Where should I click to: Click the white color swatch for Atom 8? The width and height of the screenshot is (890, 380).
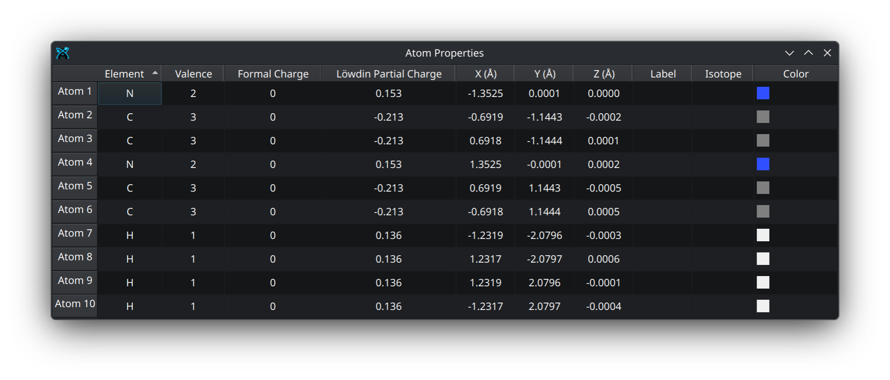pos(763,259)
